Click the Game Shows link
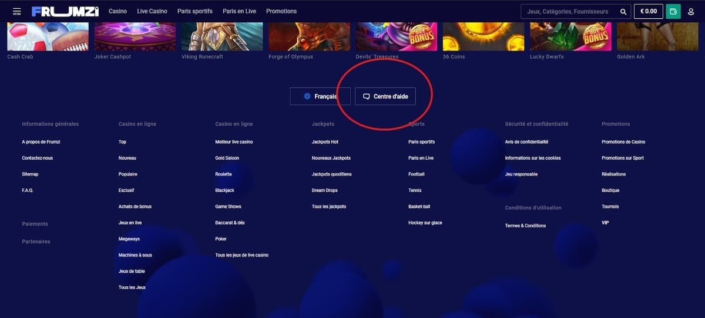The height and width of the screenshot is (318, 705). click(228, 207)
